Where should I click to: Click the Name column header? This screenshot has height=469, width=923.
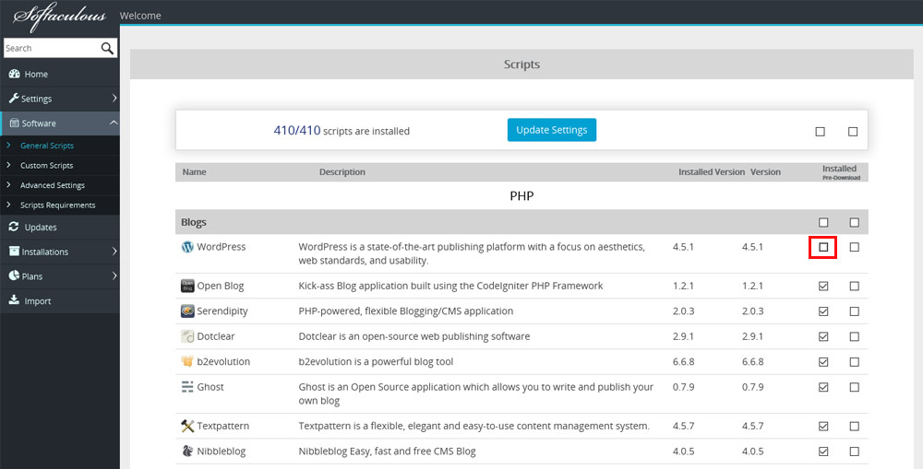tap(194, 172)
